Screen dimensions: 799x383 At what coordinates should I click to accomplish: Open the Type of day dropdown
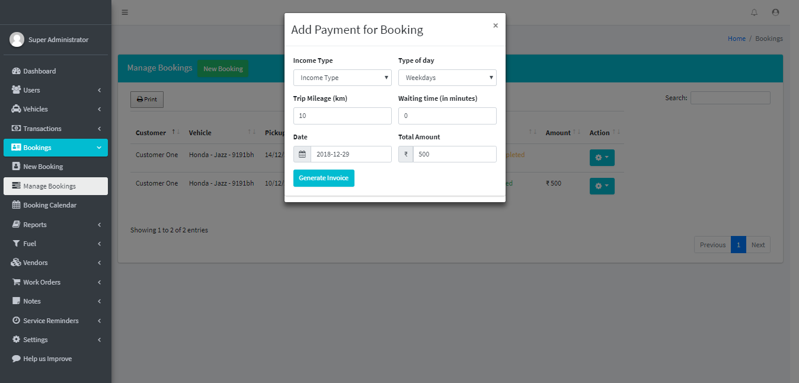447,78
